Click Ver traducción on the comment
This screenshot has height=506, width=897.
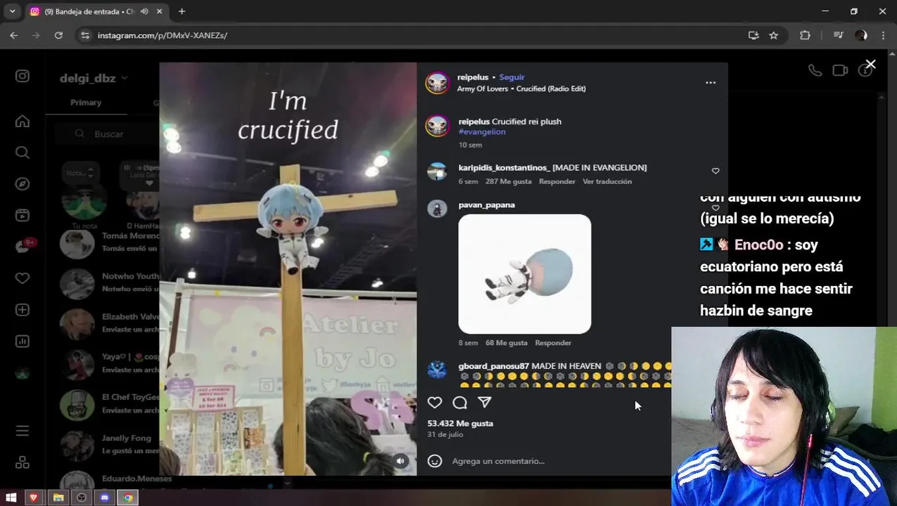point(607,181)
